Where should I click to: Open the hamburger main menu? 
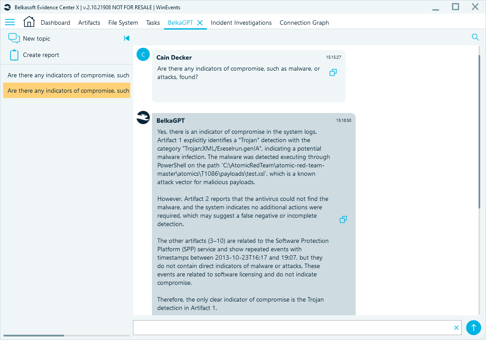[x=10, y=23]
